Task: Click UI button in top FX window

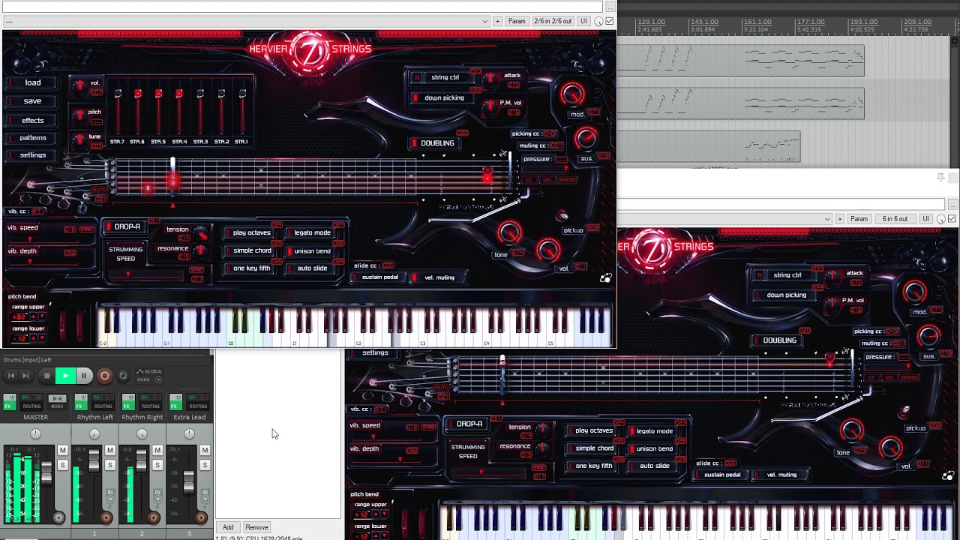Action: point(583,21)
